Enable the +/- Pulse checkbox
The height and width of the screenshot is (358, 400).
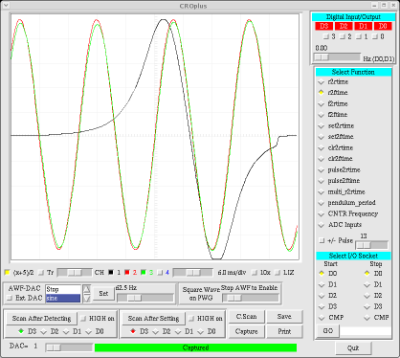[322, 240]
